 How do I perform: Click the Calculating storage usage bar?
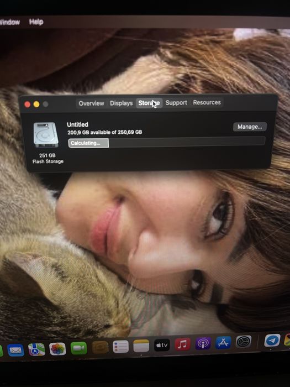click(167, 143)
